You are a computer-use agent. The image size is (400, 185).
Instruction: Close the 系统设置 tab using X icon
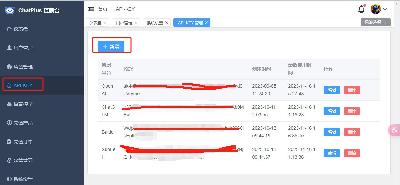[x=167, y=23]
